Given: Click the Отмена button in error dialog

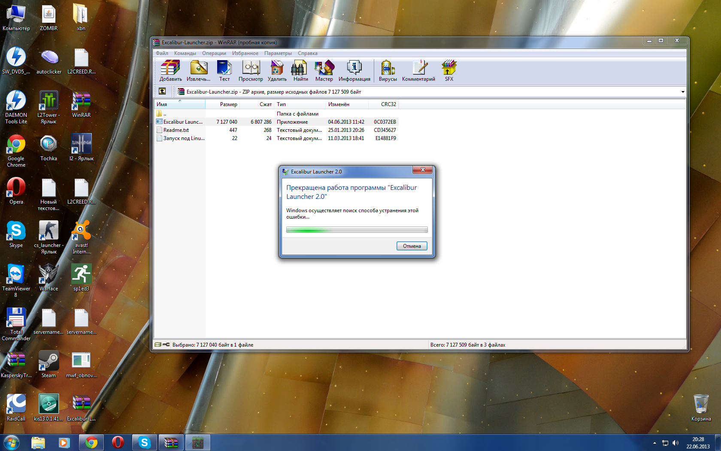Looking at the screenshot, I should click(412, 246).
